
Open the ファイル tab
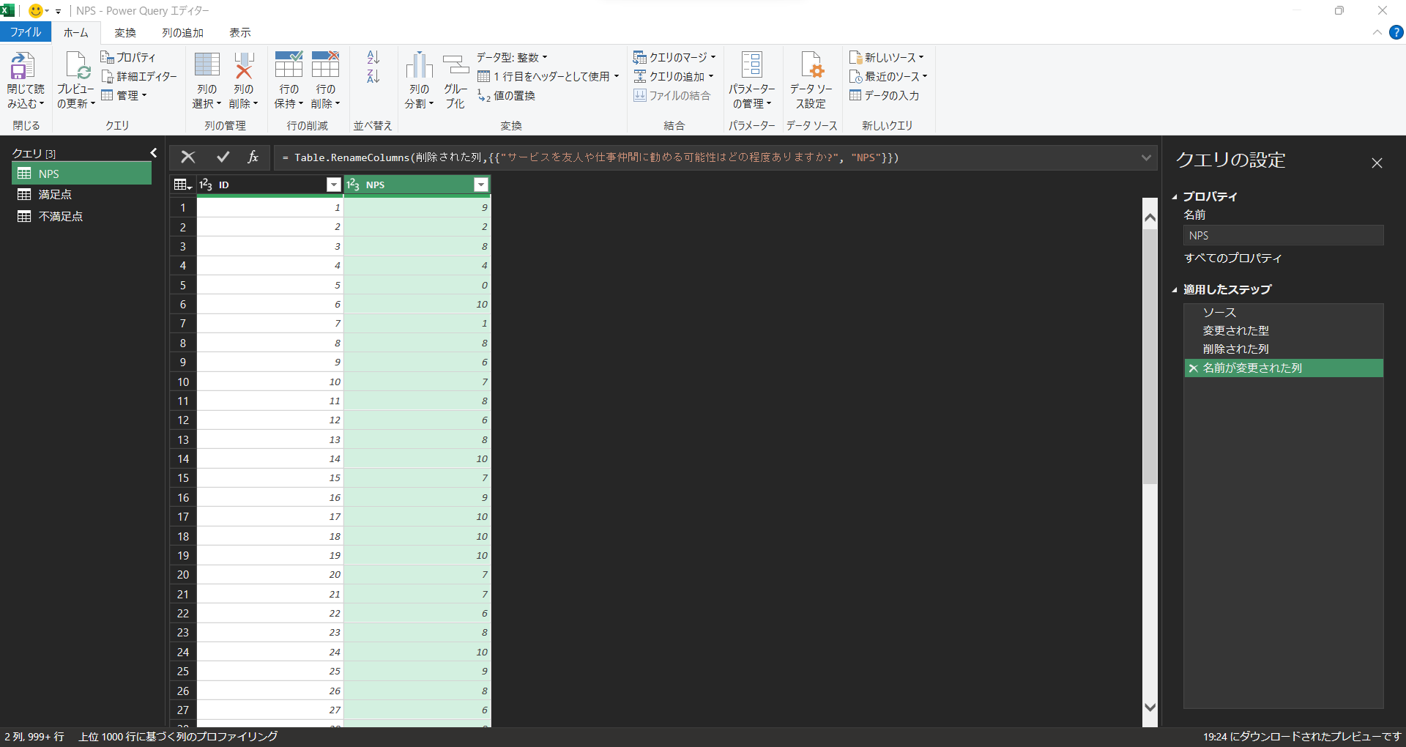(26, 32)
